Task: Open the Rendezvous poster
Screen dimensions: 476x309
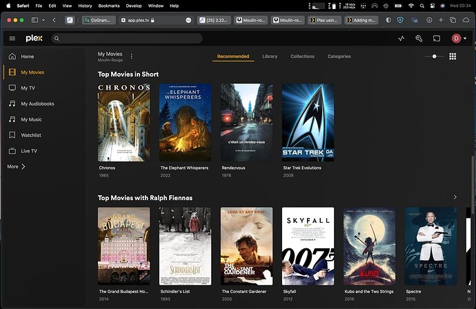Action: point(246,123)
